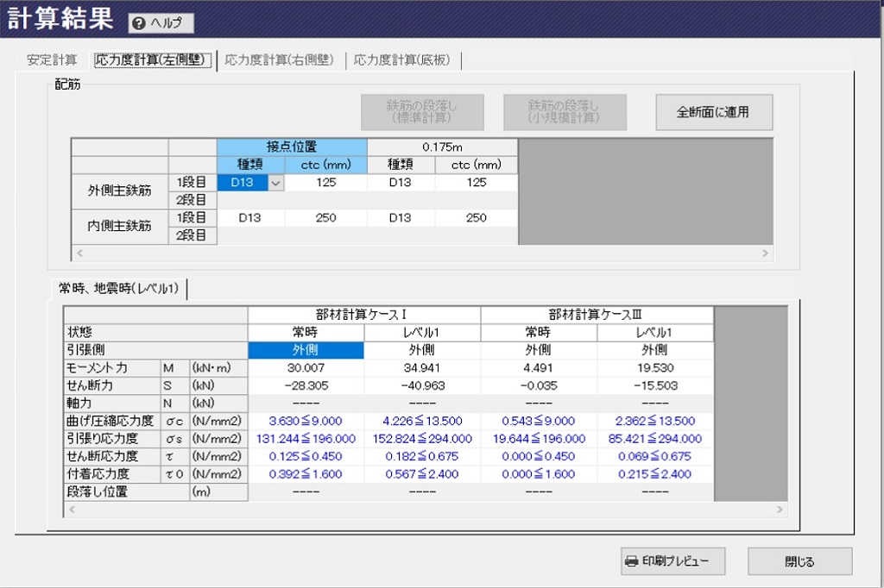Select the highlighted D13 cell in 外側主鉄筋 1段目

243,183
